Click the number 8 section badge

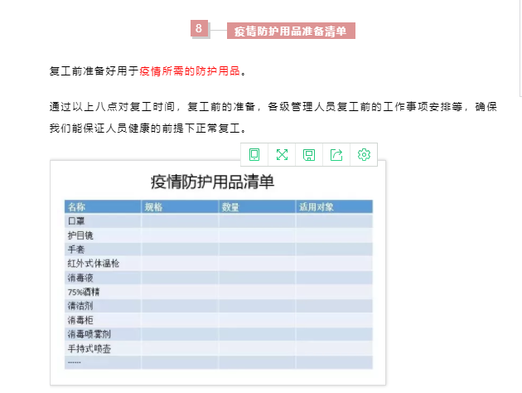tap(199, 28)
